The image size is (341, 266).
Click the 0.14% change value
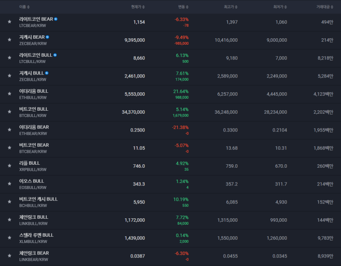[x=182, y=235]
